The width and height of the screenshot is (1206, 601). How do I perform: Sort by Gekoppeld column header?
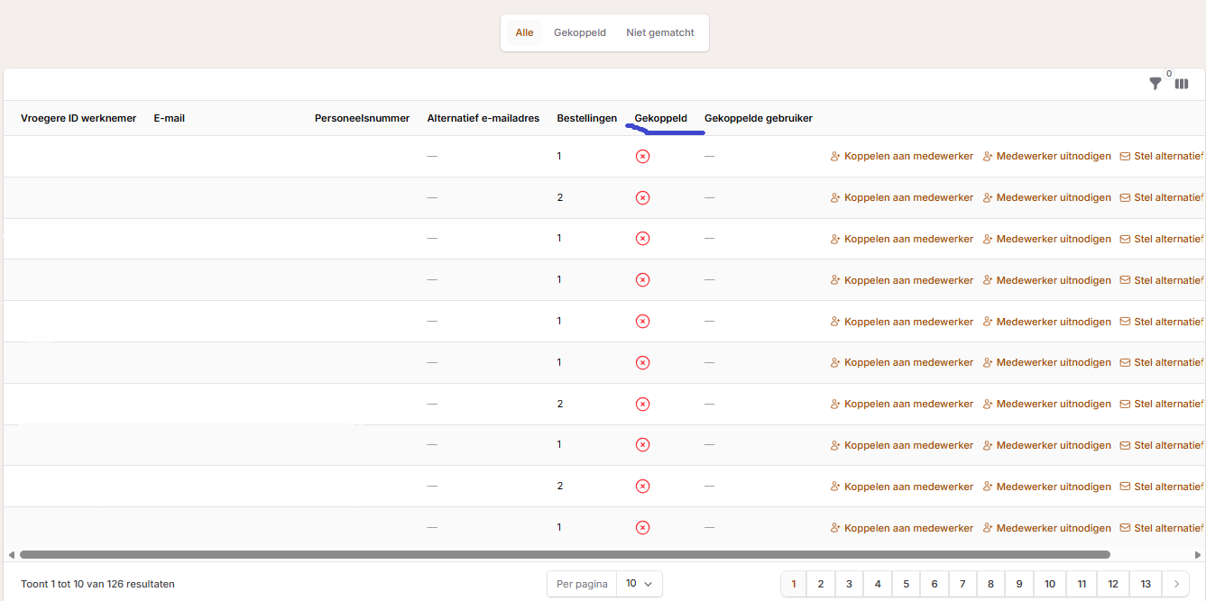660,118
